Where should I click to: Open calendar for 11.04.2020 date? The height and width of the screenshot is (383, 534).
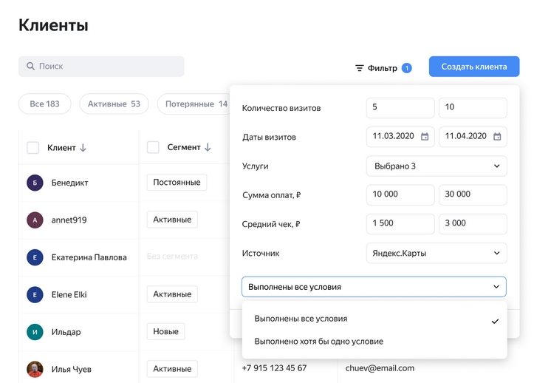497,137
